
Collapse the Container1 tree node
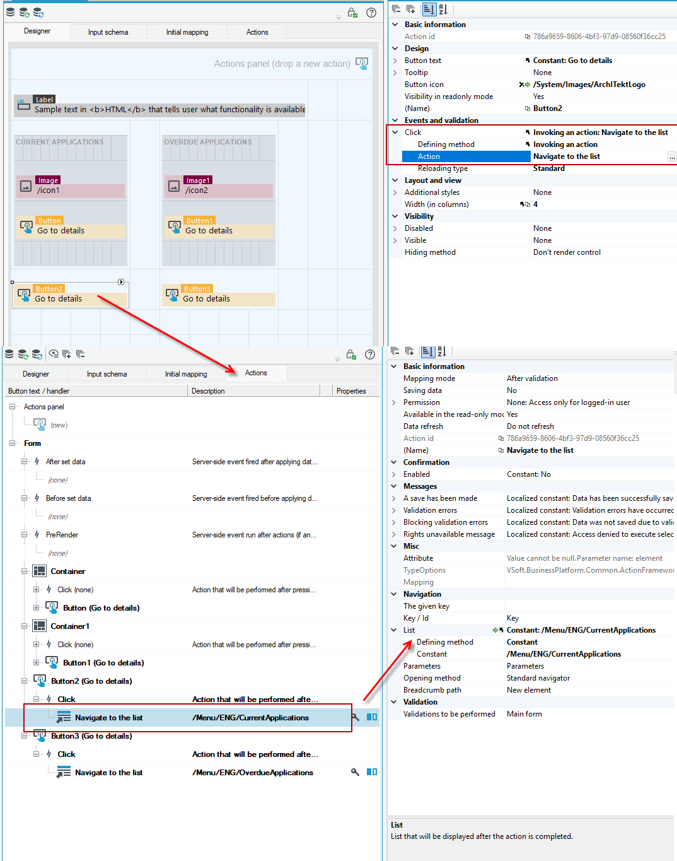click(x=25, y=626)
